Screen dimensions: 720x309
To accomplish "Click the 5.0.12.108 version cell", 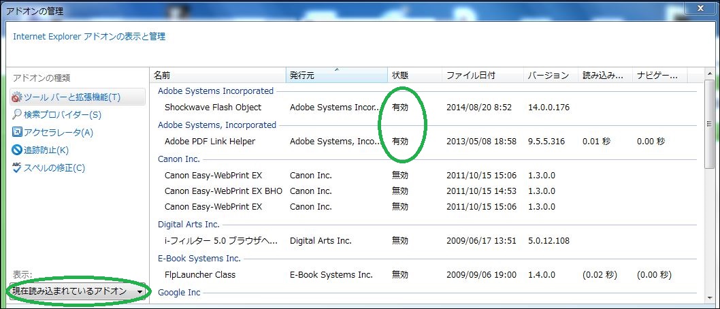I will (x=549, y=240).
